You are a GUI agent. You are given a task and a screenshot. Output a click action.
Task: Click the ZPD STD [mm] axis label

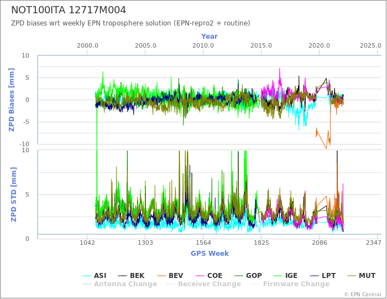[x=14, y=194]
